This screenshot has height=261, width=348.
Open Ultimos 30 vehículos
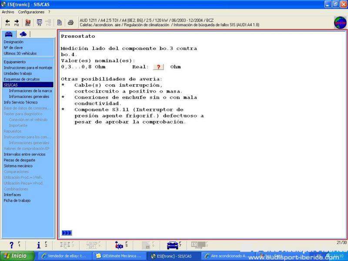tap(20, 53)
